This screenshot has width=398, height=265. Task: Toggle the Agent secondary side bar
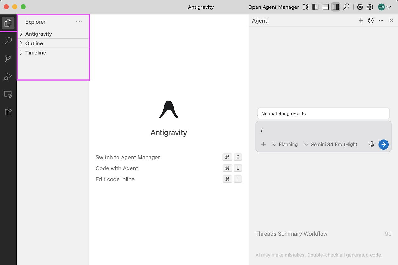pos(336,7)
